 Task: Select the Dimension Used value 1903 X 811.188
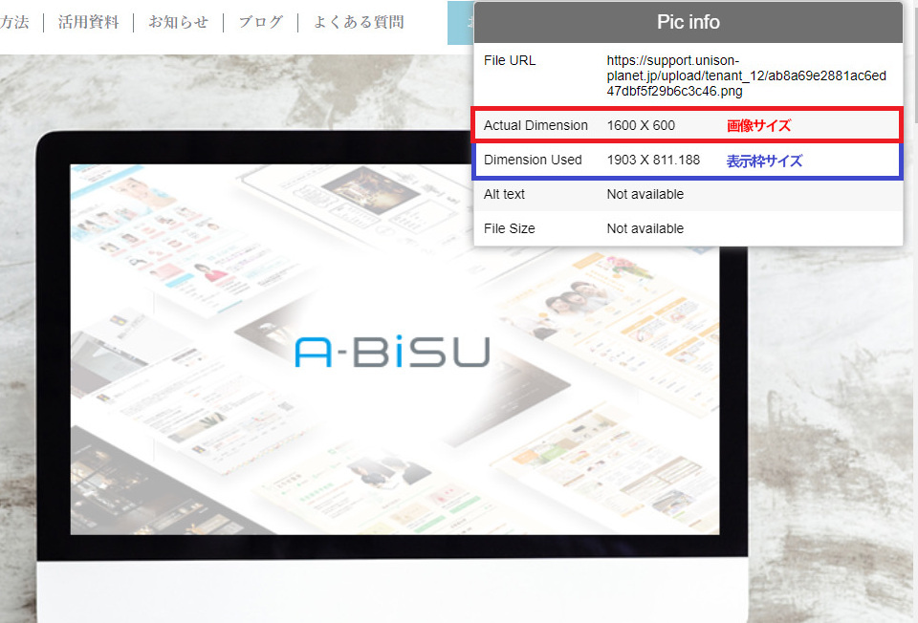[x=653, y=161]
